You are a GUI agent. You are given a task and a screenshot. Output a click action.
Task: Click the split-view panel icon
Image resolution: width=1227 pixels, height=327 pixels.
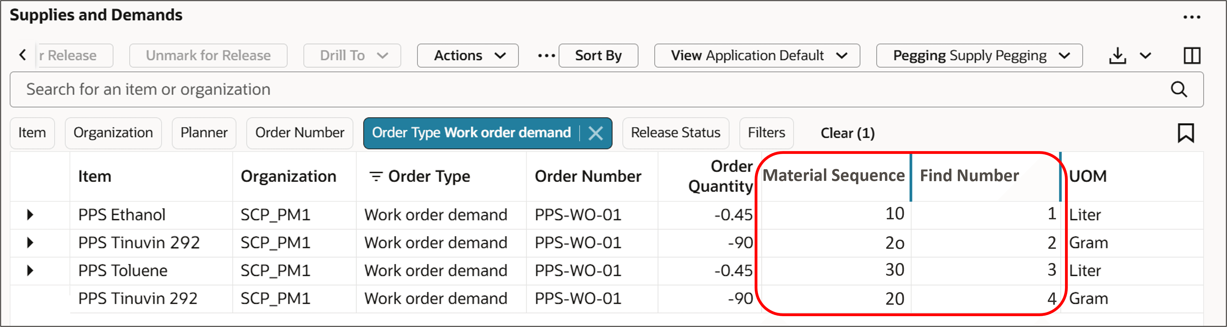pos(1192,55)
